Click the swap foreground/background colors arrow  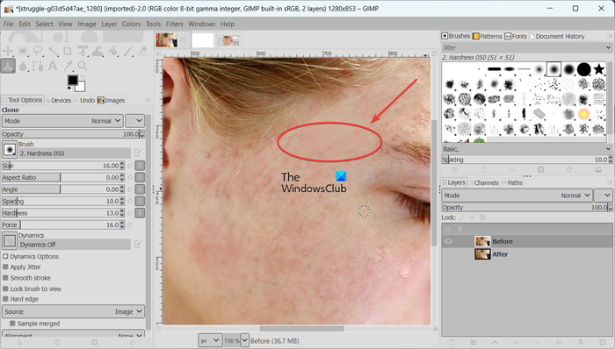[83, 77]
